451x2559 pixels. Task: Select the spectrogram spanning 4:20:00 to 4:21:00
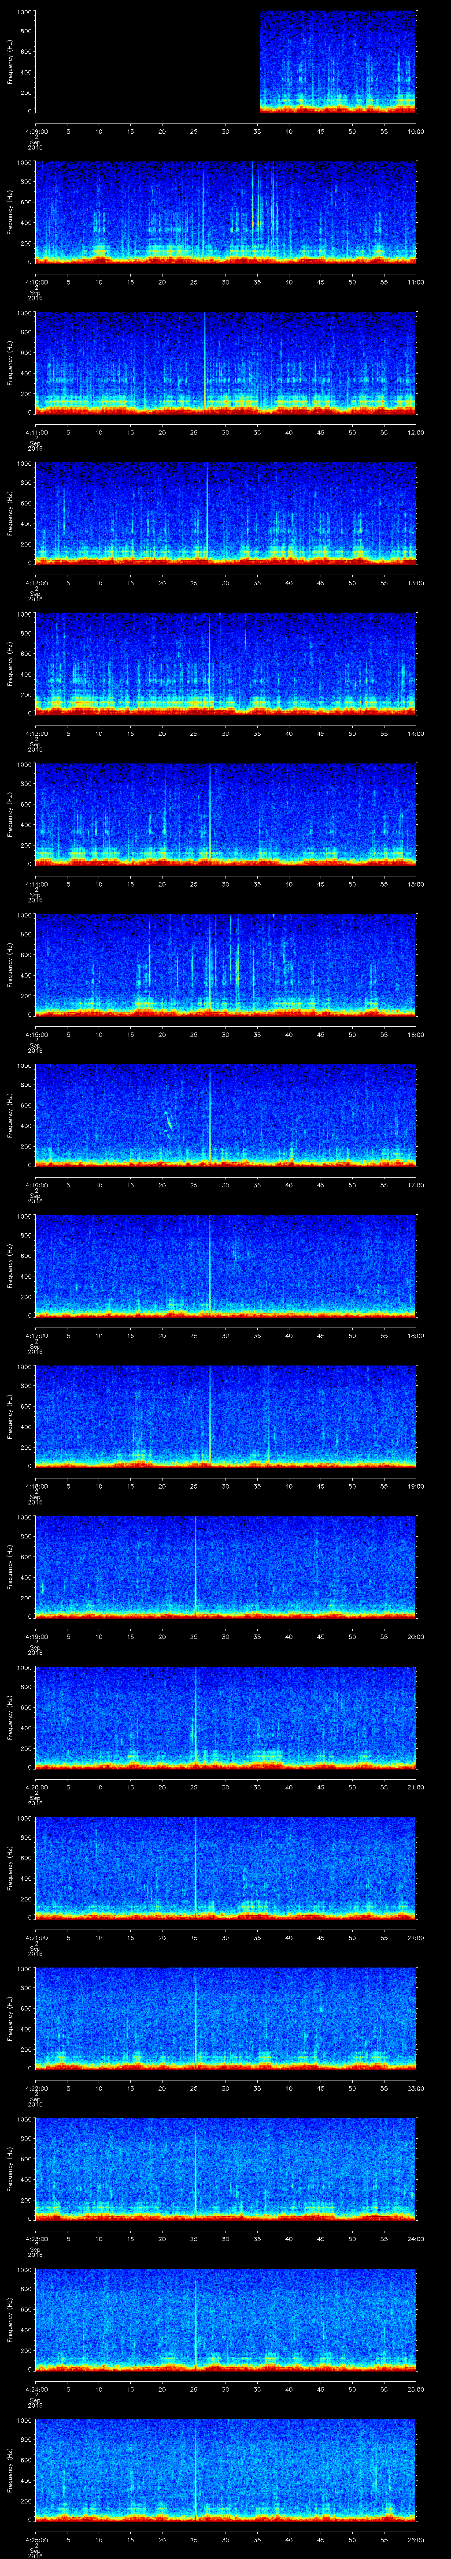click(x=226, y=1717)
